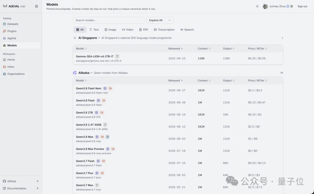Click the PDF badge on the Qwen3.8 Max row
The image size is (314, 194).
pos(108,137)
